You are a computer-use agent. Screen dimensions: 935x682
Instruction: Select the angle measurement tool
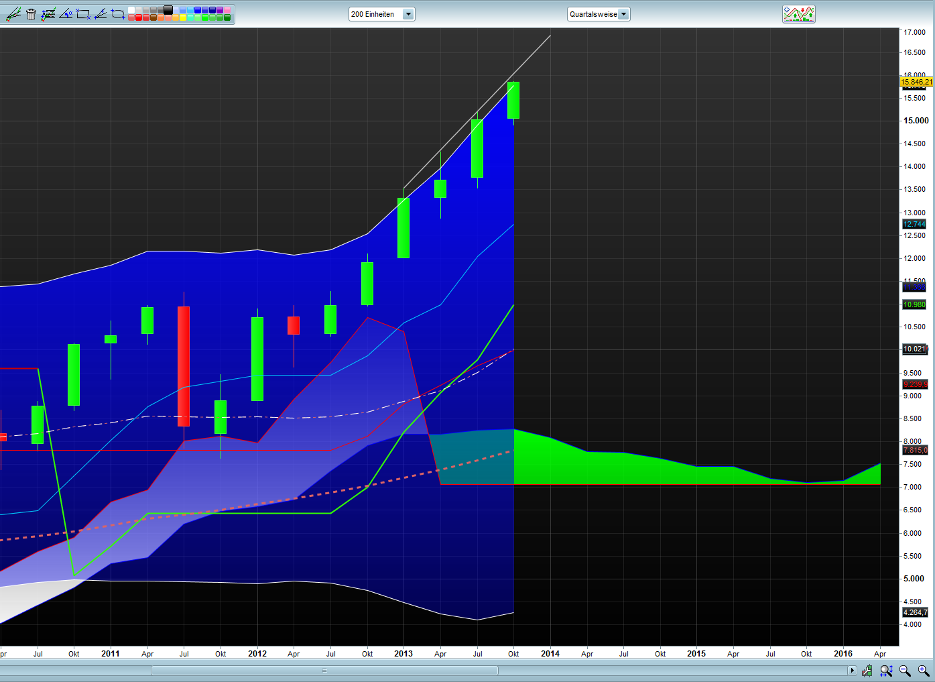click(x=66, y=14)
